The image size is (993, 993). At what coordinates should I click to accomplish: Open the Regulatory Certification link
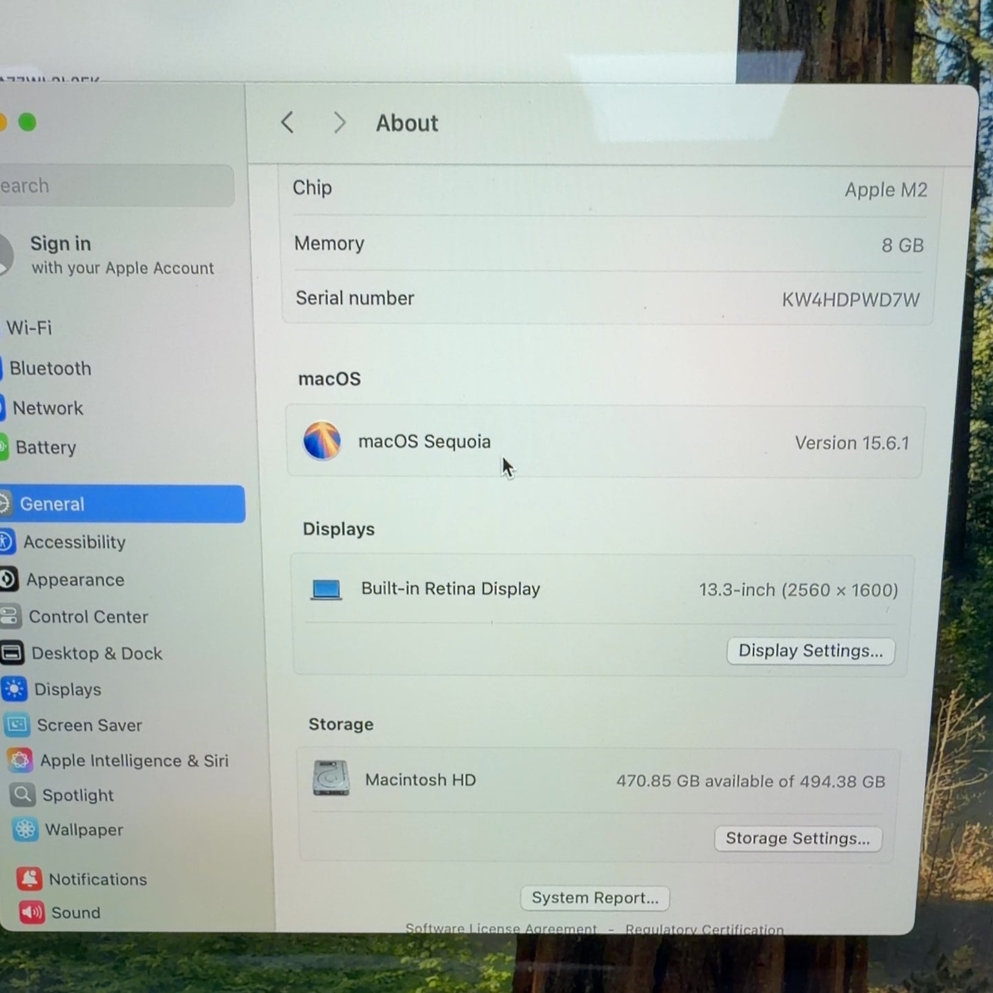pyautogui.click(x=704, y=929)
